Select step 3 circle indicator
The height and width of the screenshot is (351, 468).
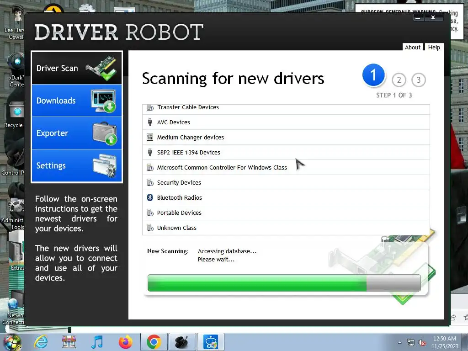(x=419, y=80)
